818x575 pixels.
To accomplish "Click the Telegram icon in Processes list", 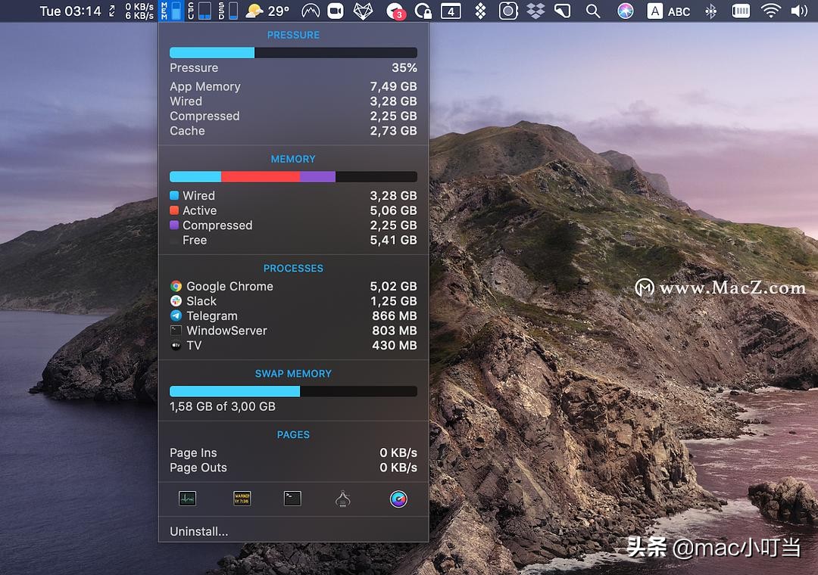I will coord(176,316).
